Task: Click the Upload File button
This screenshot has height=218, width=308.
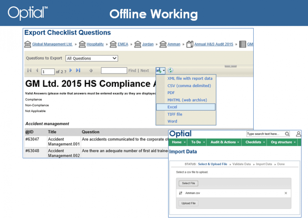Action: (x=188, y=203)
